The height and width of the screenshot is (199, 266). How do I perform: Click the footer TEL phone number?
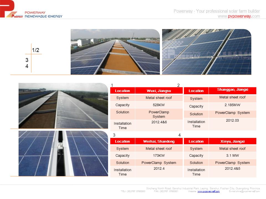(x=133, y=191)
